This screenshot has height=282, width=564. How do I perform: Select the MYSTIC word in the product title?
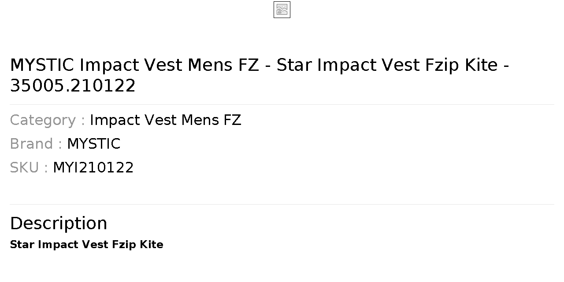coord(42,65)
